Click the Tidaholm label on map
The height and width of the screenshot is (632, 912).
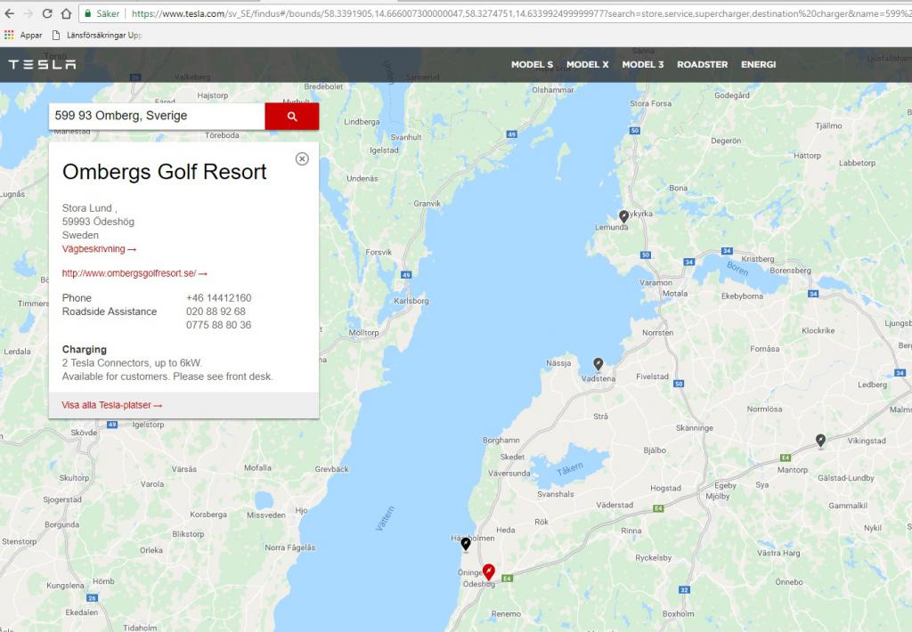pyautogui.click(x=140, y=628)
